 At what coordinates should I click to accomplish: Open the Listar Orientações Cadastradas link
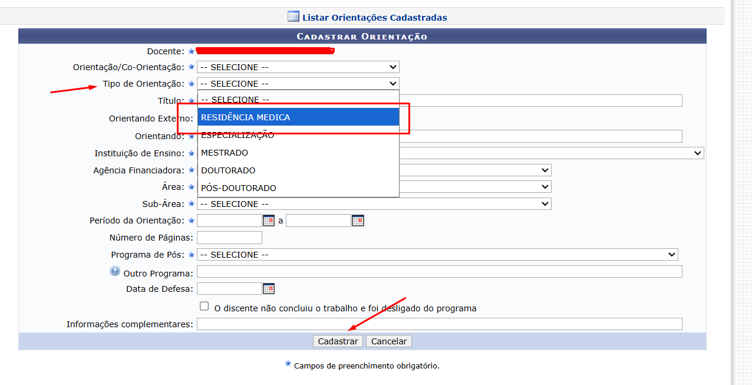tap(374, 17)
